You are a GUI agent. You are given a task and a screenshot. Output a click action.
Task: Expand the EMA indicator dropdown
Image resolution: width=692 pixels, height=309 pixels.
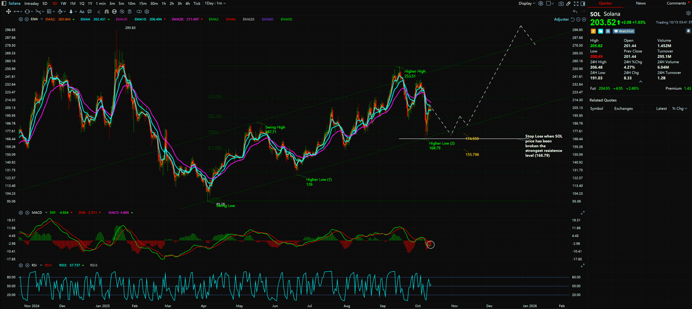[42, 19]
